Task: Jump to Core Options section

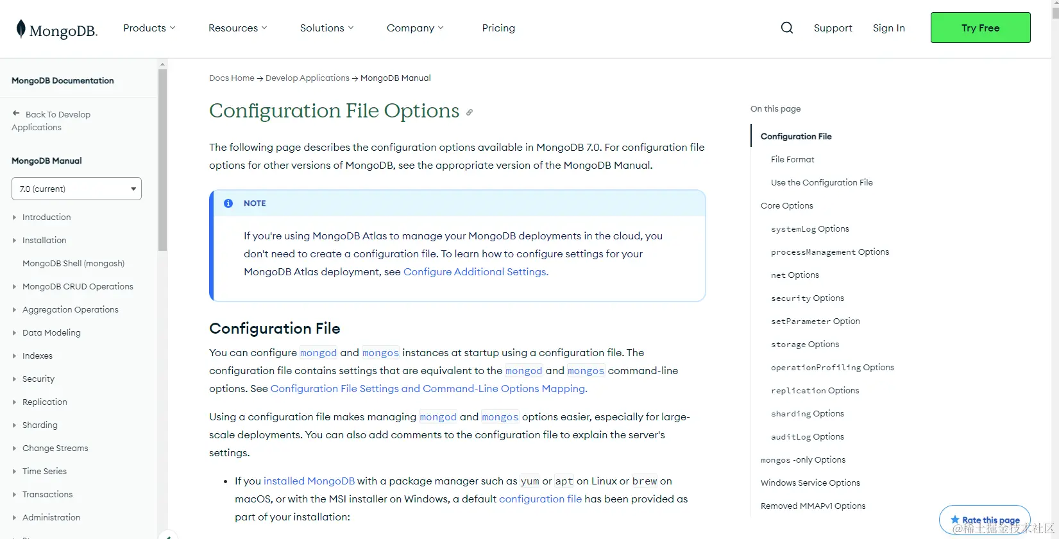Action: click(x=787, y=205)
